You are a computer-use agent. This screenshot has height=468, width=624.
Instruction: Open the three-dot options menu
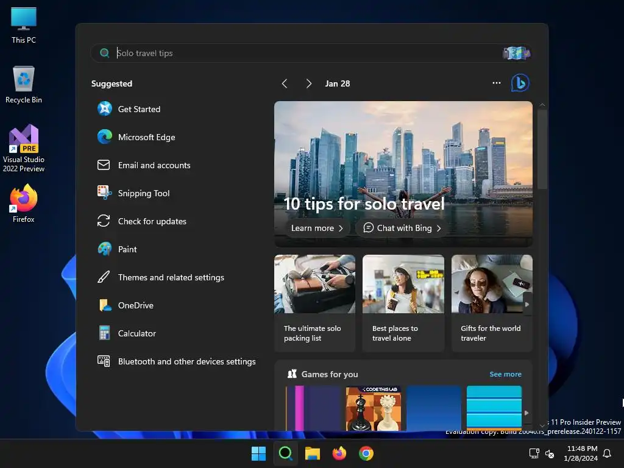pos(496,83)
